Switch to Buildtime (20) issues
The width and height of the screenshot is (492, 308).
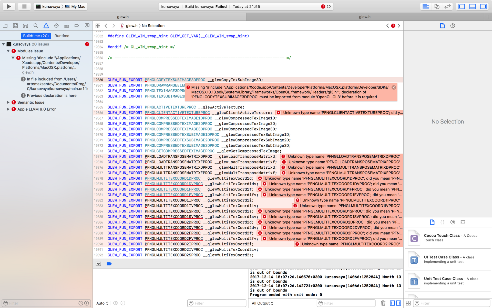[x=36, y=36]
